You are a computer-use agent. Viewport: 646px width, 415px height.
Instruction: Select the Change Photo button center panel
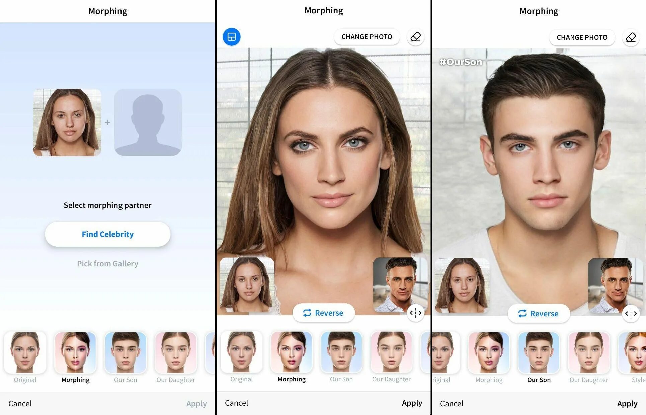367,37
